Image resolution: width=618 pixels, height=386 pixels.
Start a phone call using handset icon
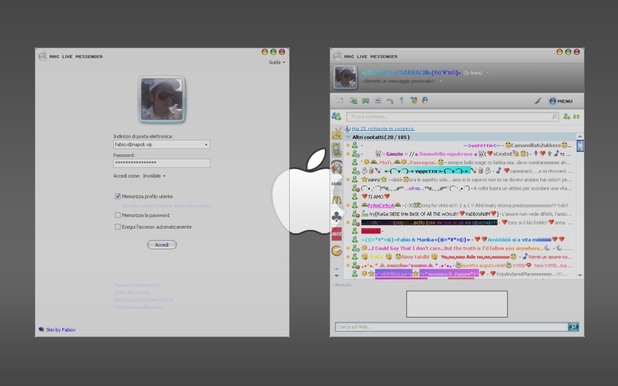click(390, 100)
